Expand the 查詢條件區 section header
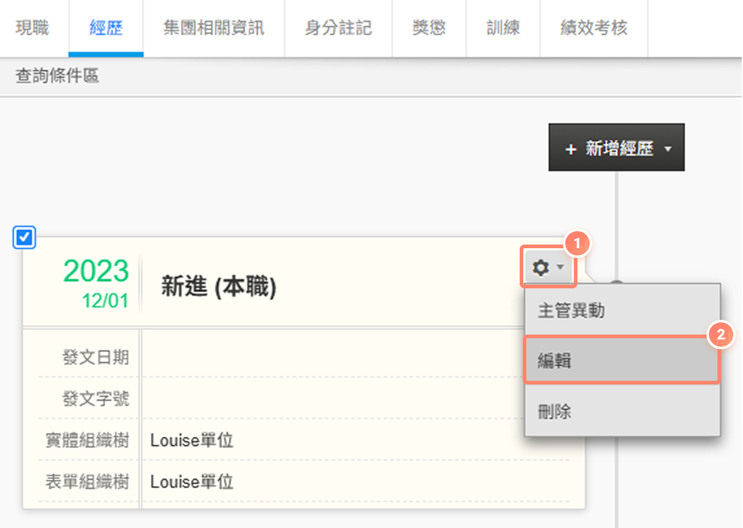 [x=57, y=77]
